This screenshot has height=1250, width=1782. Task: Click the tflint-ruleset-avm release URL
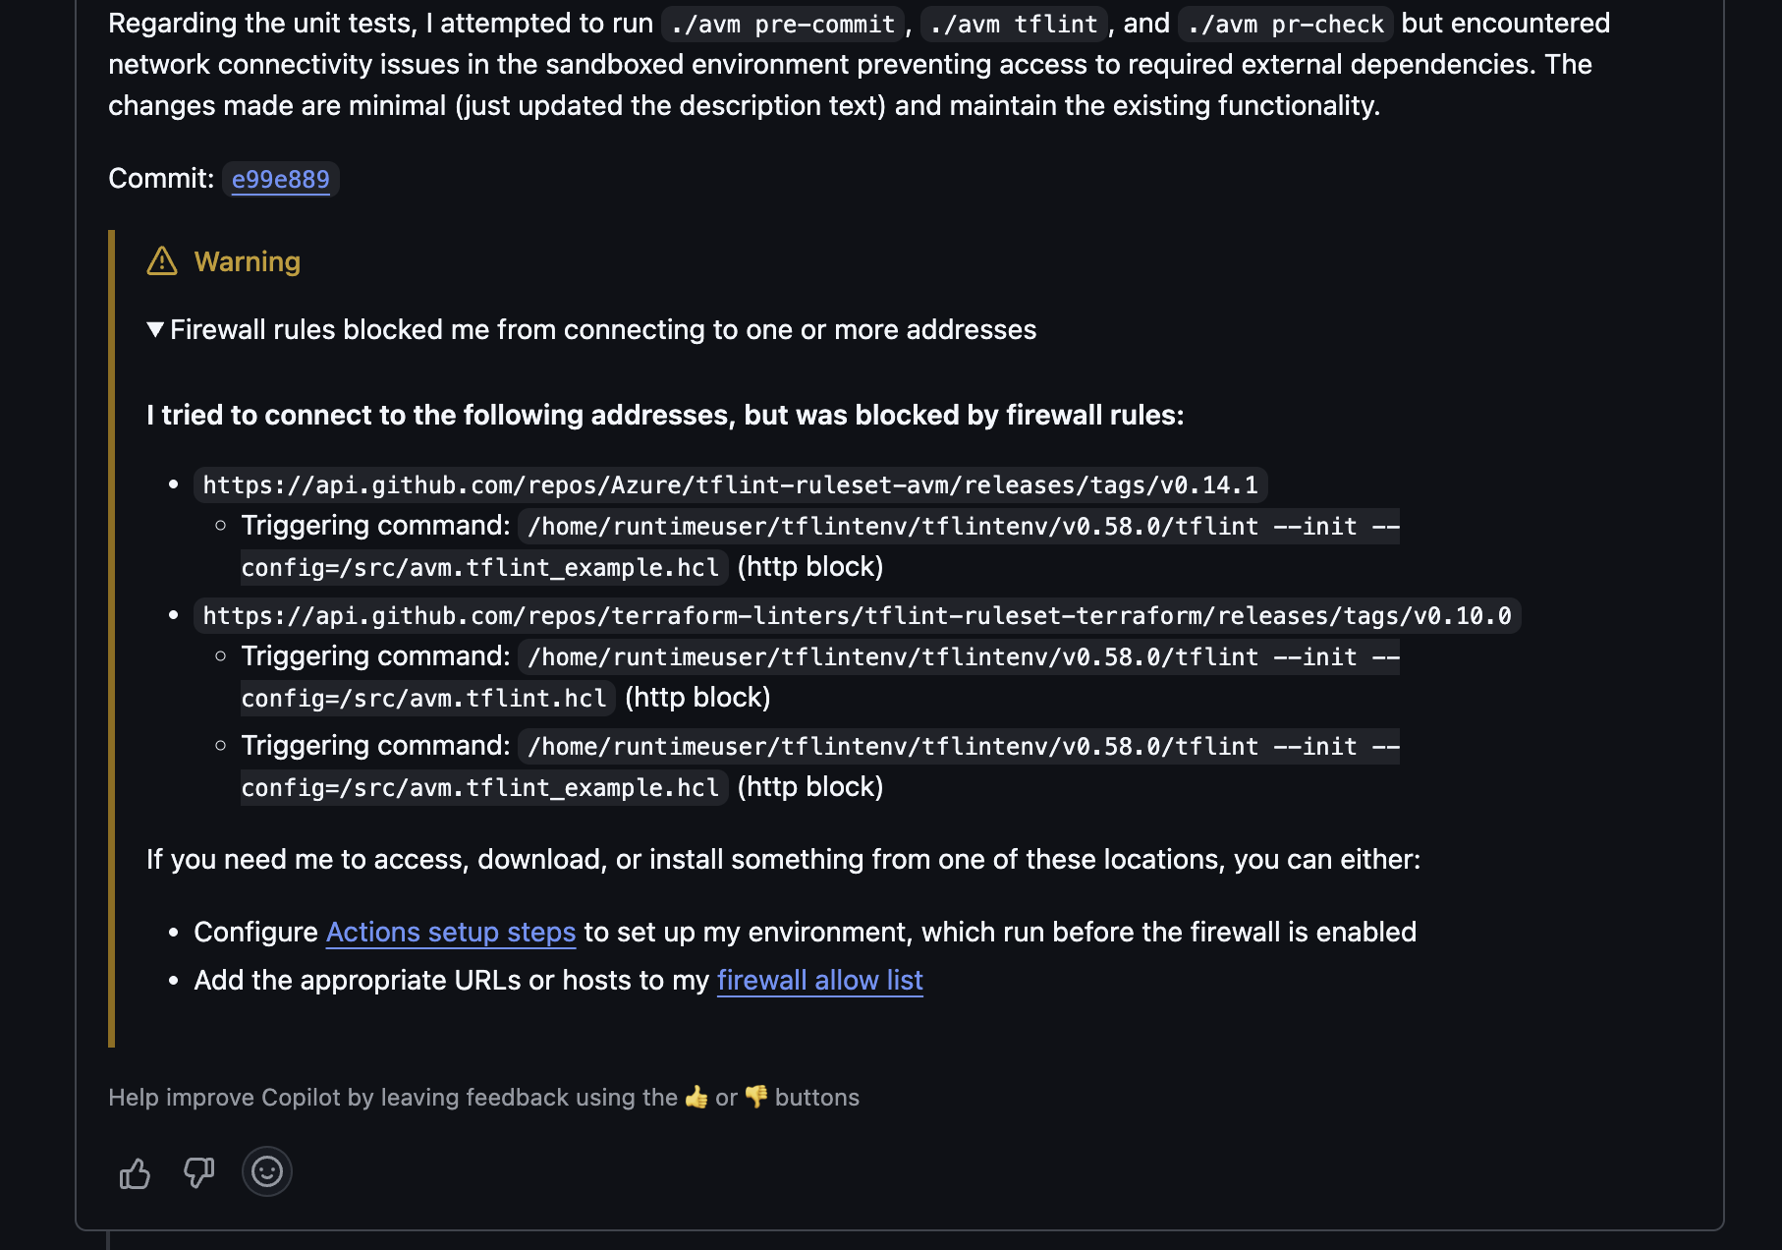pos(732,483)
